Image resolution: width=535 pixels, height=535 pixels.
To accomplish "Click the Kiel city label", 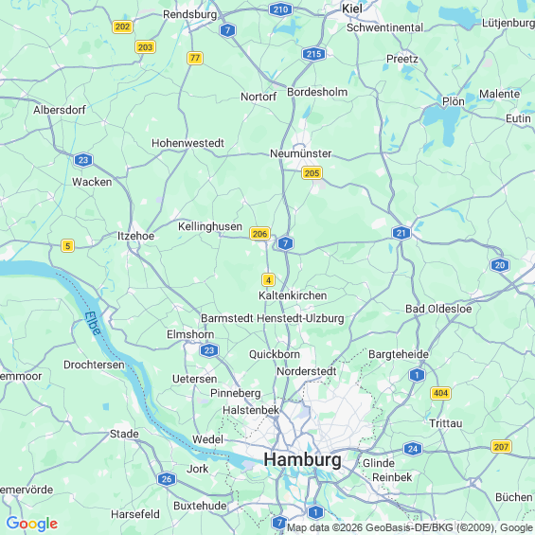I will coord(352,9).
